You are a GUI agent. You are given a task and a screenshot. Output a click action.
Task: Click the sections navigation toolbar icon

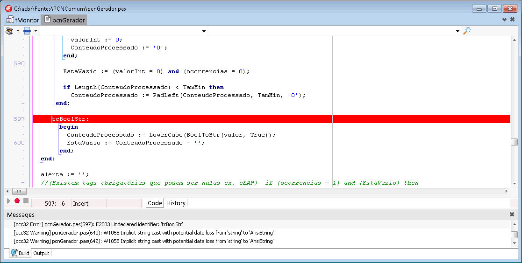pyautogui.click(x=27, y=31)
